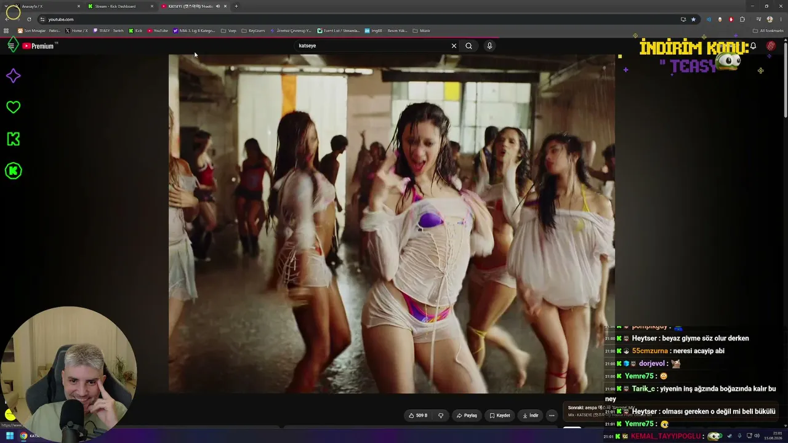The width and height of the screenshot is (788, 443).
Task: Open NBA 3. Lig B Katego bookmark
Action: click(x=194, y=31)
